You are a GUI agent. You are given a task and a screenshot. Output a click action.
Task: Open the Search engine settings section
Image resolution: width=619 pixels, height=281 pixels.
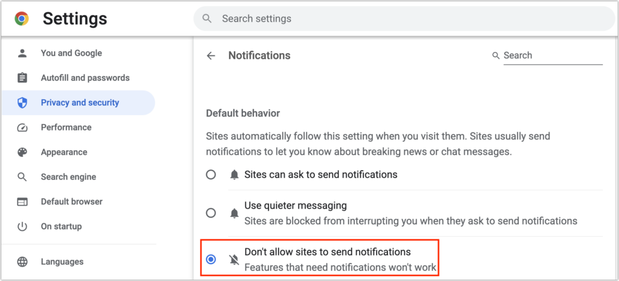click(68, 177)
